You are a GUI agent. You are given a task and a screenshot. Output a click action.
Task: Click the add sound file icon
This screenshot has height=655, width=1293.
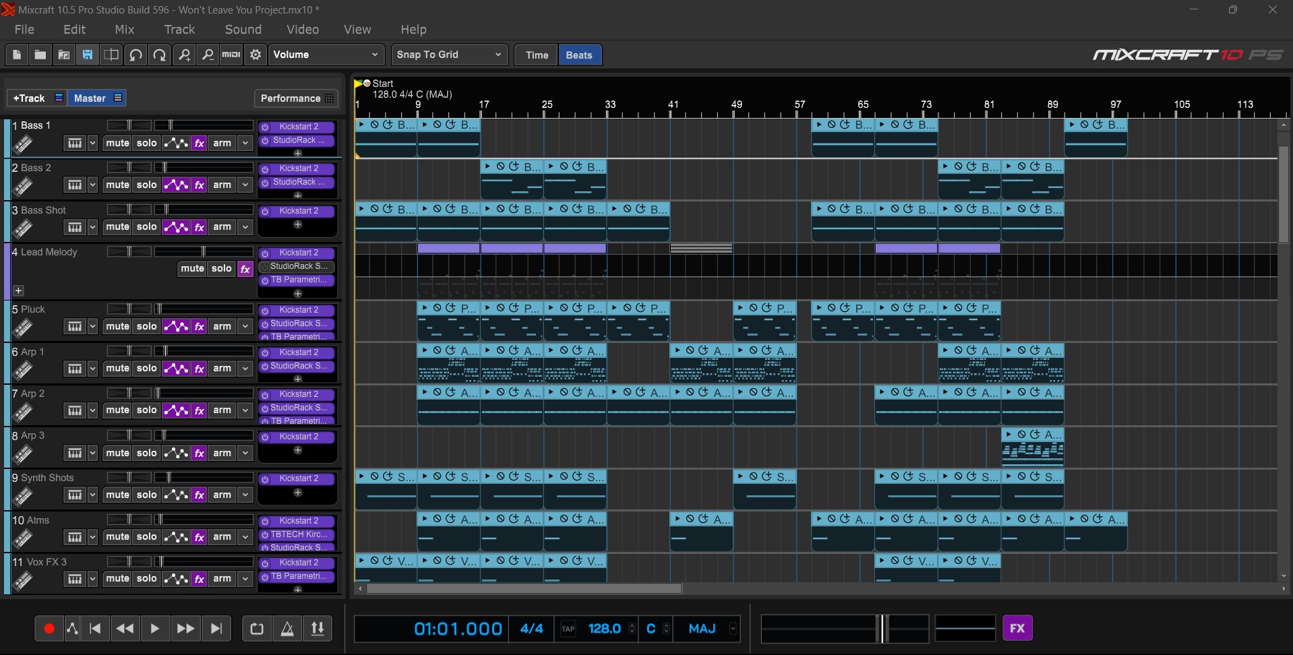click(64, 55)
